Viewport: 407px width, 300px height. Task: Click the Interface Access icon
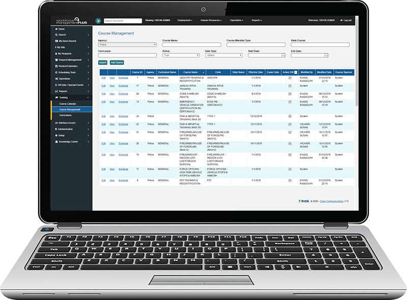coord(56,123)
